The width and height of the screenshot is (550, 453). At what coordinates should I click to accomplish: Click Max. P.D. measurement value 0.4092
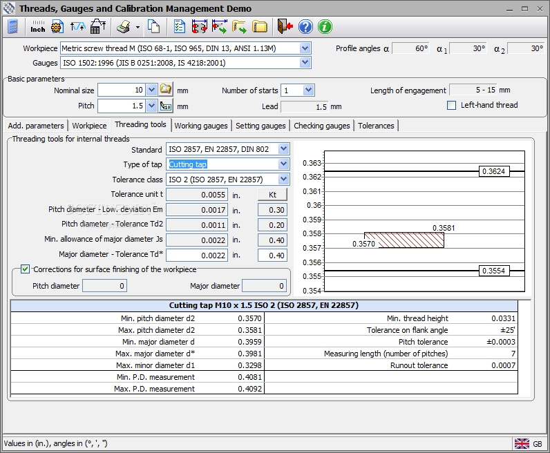point(249,389)
